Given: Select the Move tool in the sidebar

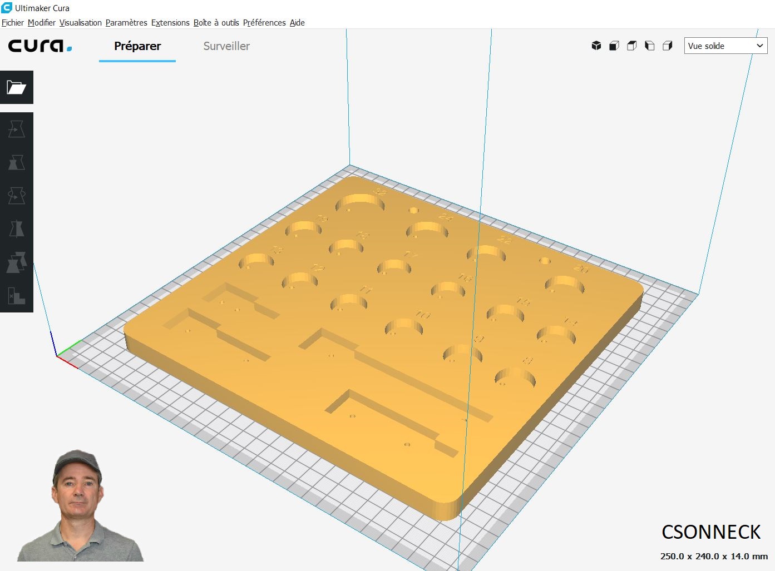Looking at the screenshot, I should pyautogui.click(x=17, y=130).
